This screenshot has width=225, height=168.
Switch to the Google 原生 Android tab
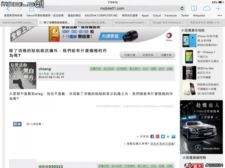pos(169,22)
